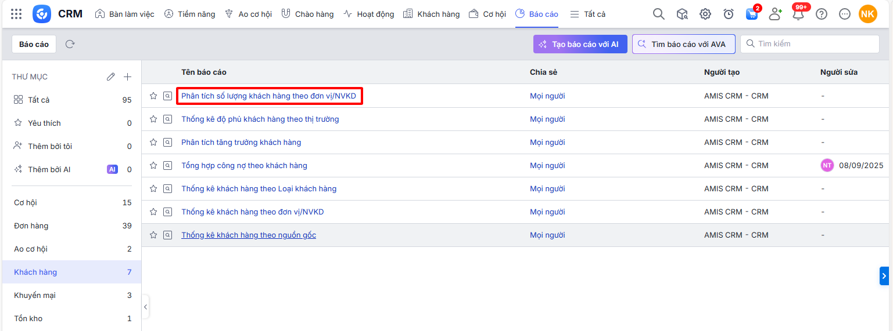Viewport: 893px width, 331px height.
Task: Toggle star for Thống kê khách hàng theo nguồn gốc
Action: tap(153, 235)
